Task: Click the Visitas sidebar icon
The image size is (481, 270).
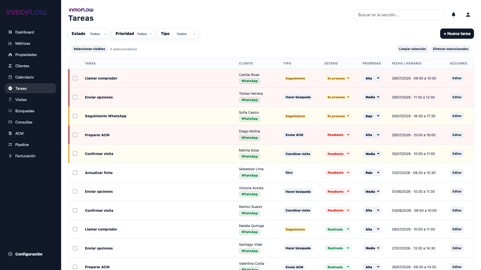Action: [10, 99]
